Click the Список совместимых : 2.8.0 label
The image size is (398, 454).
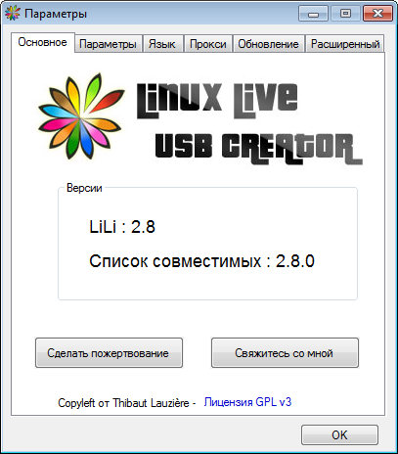pyautogui.click(x=202, y=261)
